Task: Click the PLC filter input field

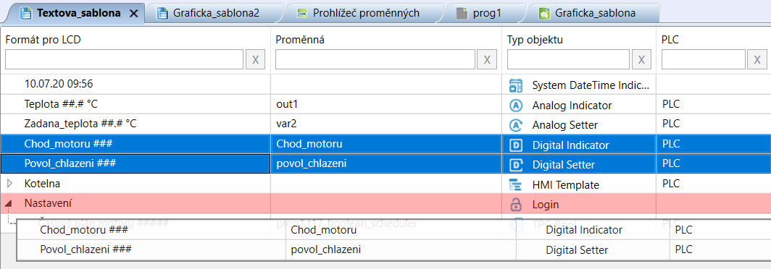Action: pos(704,59)
